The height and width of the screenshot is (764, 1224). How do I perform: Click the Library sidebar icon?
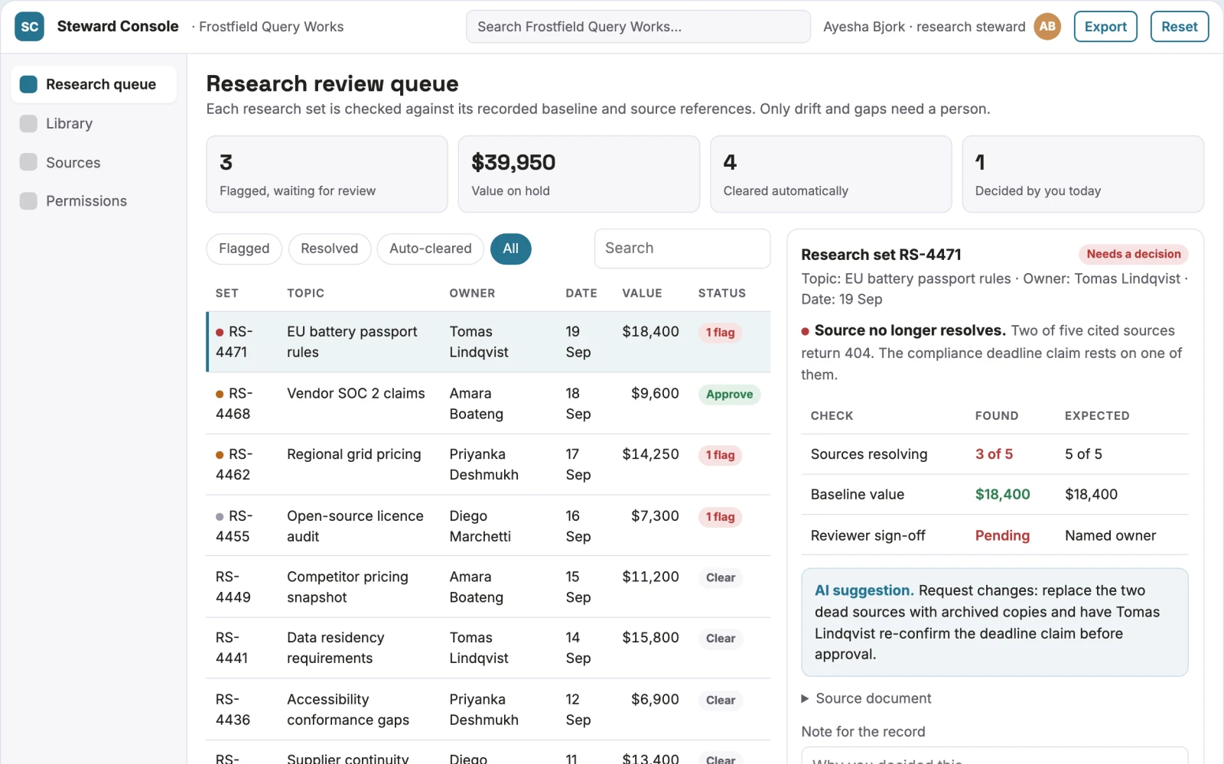tap(28, 123)
